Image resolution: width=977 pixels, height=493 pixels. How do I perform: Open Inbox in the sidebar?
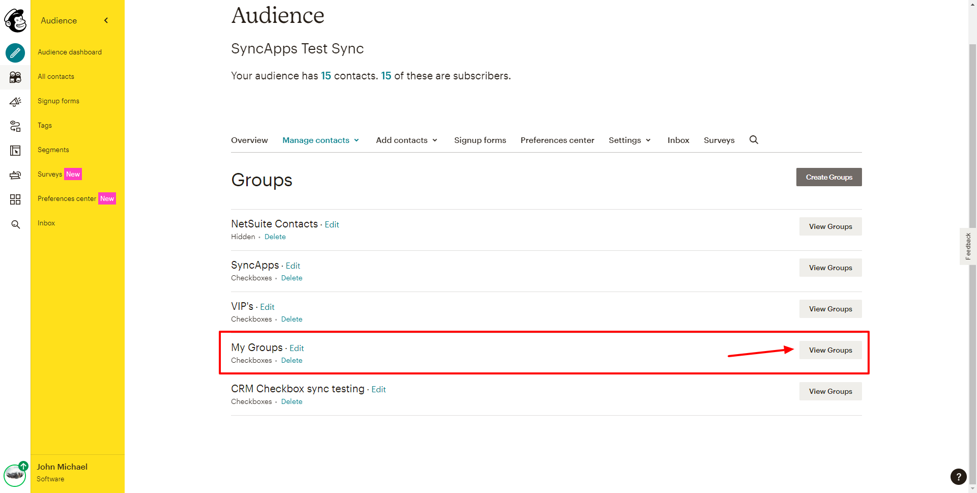click(x=46, y=223)
